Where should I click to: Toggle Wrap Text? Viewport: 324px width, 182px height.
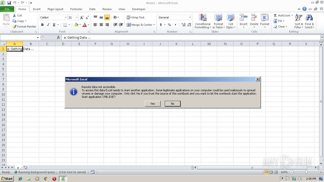click(x=135, y=17)
